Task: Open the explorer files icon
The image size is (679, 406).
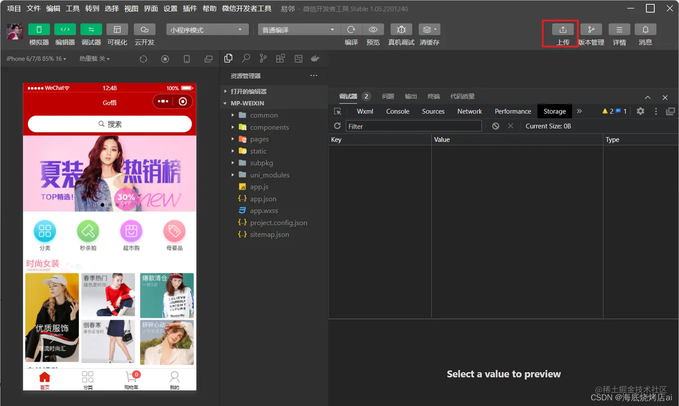Action: pyautogui.click(x=228, y=58)
